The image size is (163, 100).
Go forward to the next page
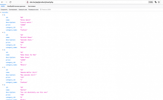tap(6, 2)
